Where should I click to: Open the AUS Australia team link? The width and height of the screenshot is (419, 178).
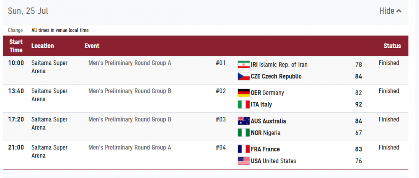click(x=268, y=121)
